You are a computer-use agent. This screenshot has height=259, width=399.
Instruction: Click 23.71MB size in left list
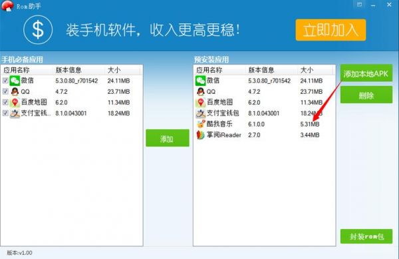tap(118, 92)
